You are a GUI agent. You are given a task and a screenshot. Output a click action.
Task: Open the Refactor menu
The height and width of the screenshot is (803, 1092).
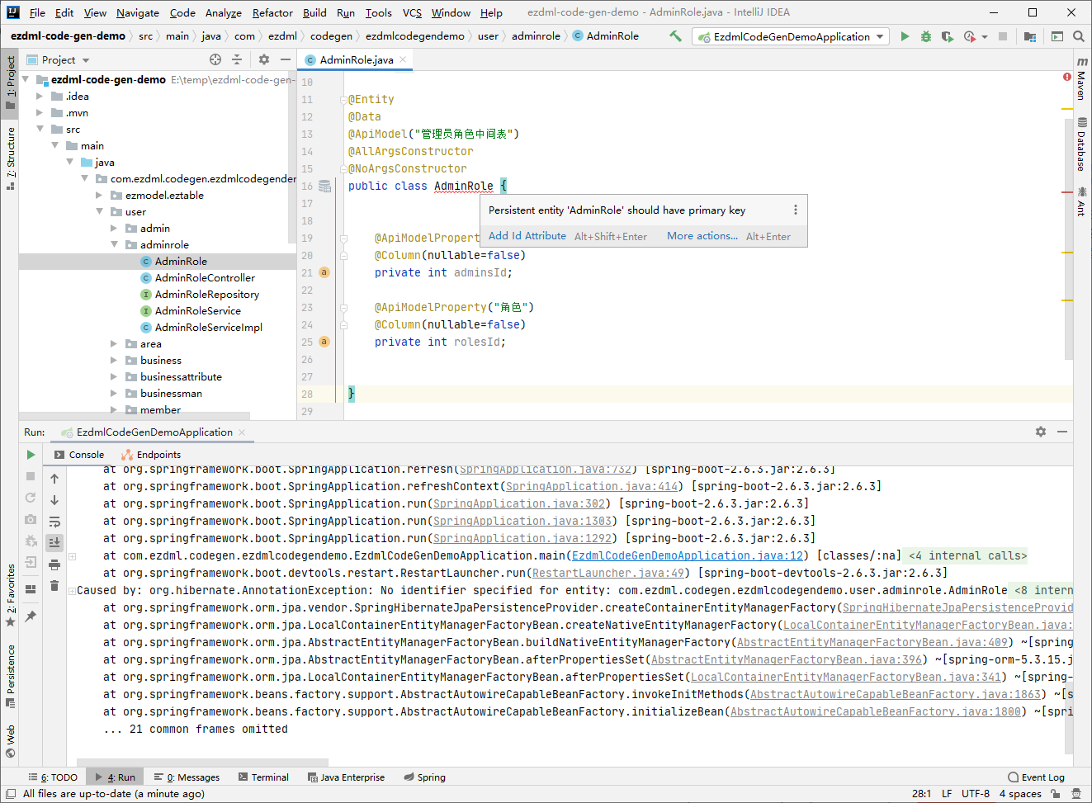pos(272,12)
